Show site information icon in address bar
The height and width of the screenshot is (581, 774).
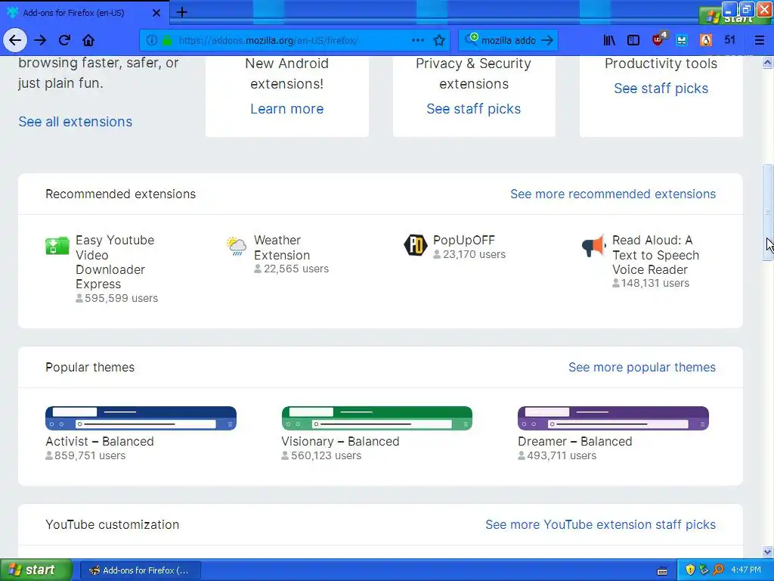point(151,40)
